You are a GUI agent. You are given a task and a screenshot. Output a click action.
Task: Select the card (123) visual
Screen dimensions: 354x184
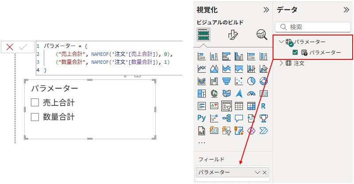(264, 94)
